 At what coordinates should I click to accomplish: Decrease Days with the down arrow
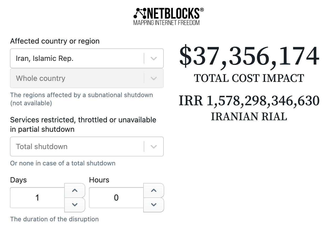click(x=75, y=205)
